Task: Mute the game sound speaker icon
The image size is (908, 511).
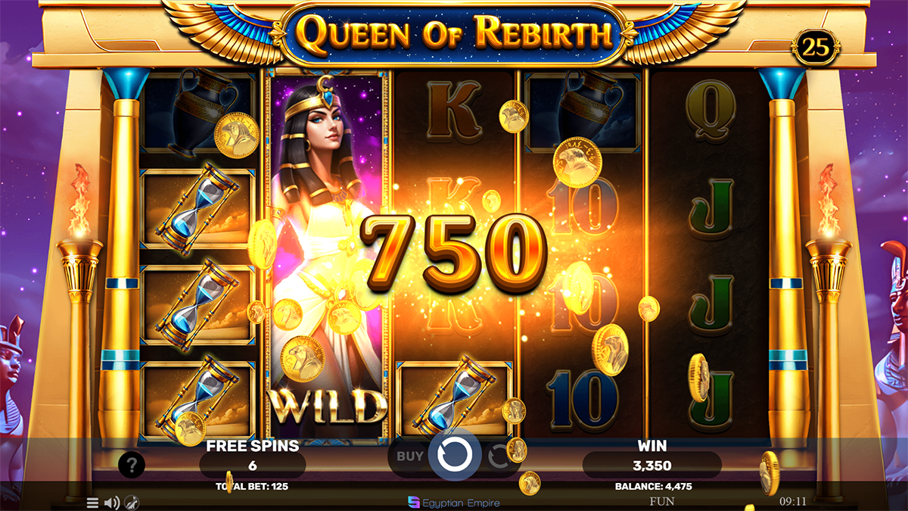Action: (112, 502)
